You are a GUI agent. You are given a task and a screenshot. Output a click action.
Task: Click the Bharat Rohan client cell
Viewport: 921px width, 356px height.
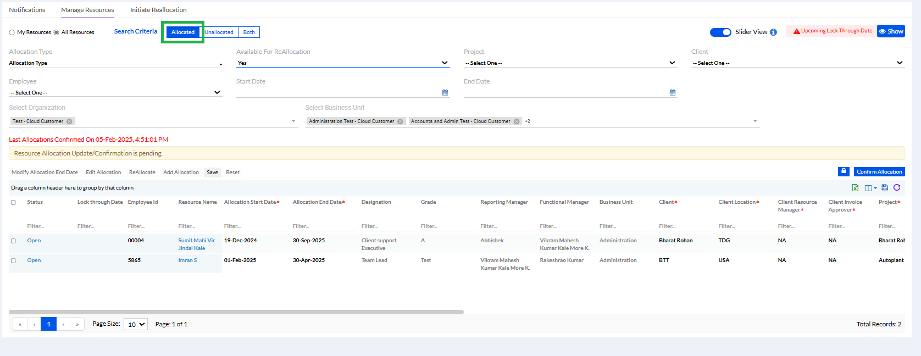[676, 241]
